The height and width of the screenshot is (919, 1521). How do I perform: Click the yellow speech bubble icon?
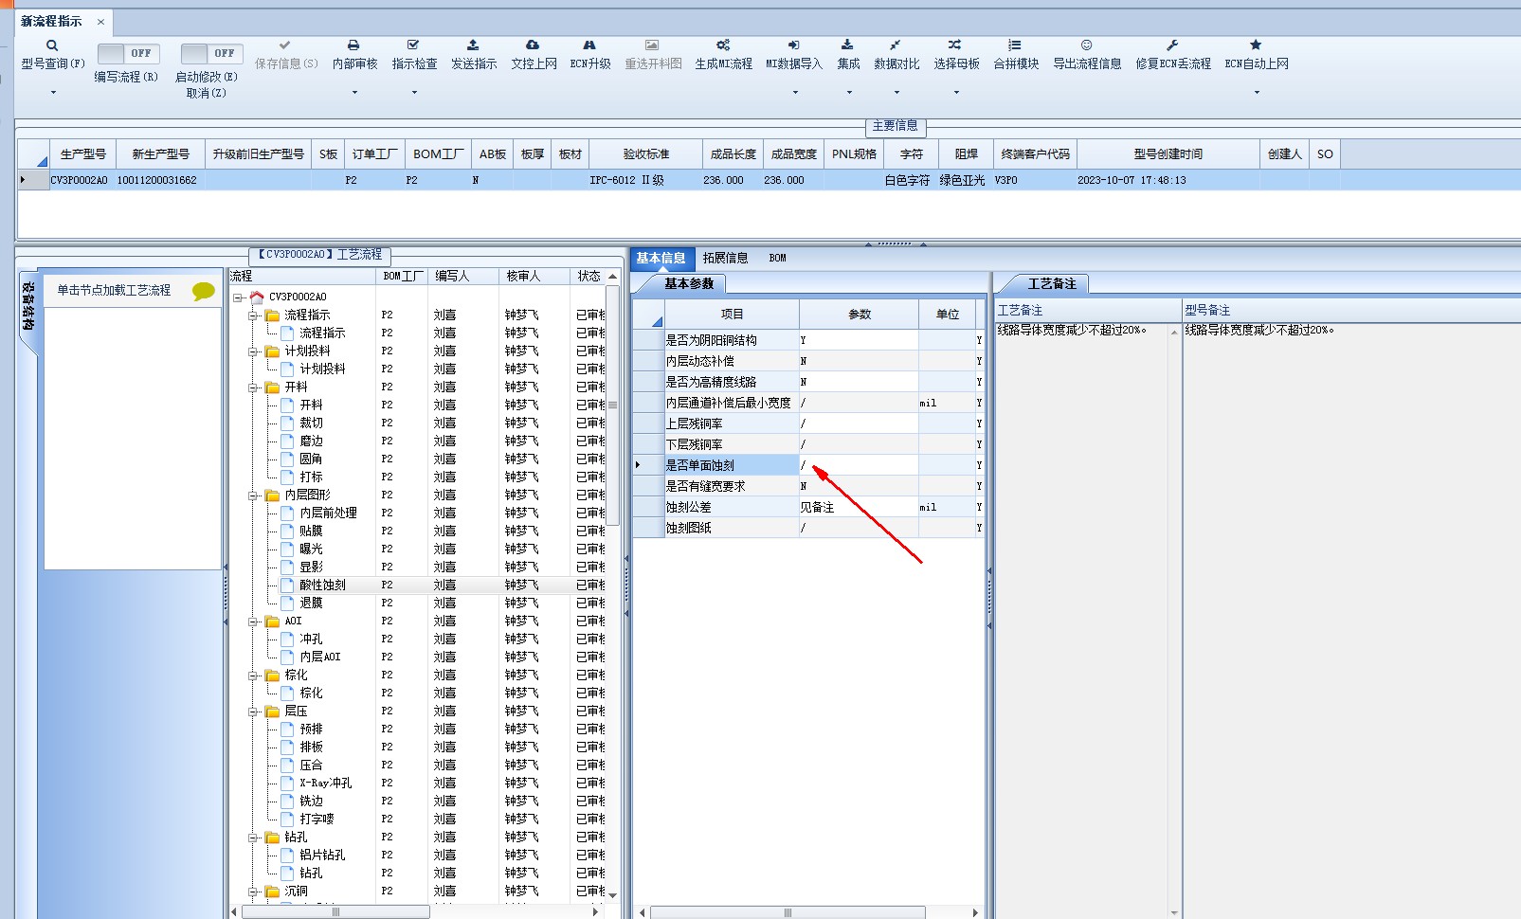[x=203, y=291]
